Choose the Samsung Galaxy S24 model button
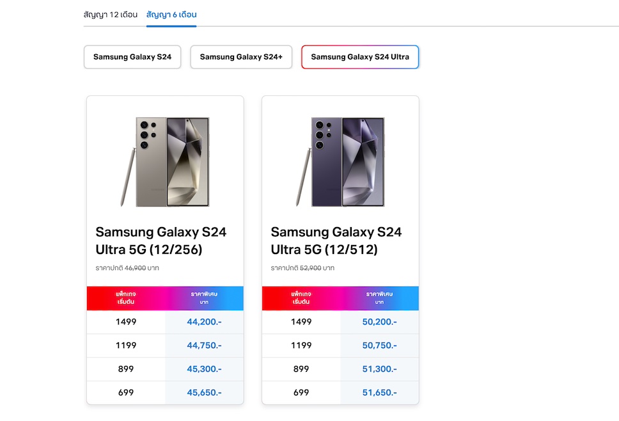This screenshot has height=421, width=619. pyautogui.click(x=132, y=57)
